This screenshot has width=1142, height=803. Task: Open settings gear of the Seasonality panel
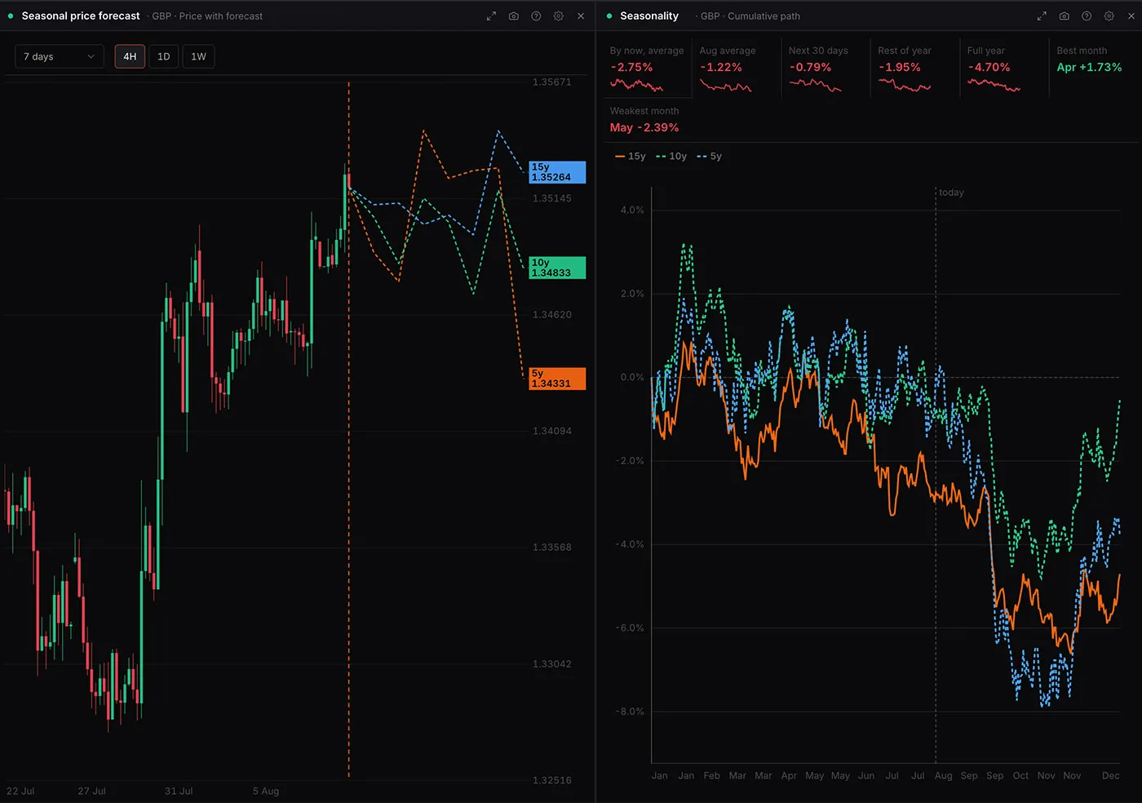pyautogui.click(x=1109, y=16)
